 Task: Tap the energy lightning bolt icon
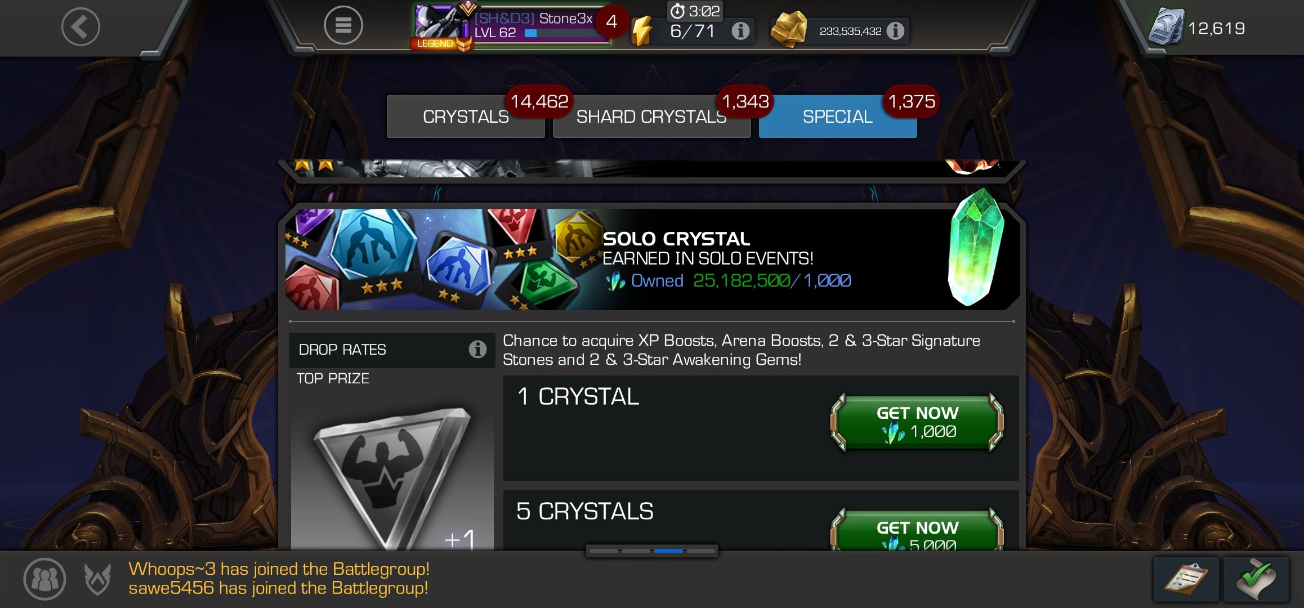[x=642, y=30]
